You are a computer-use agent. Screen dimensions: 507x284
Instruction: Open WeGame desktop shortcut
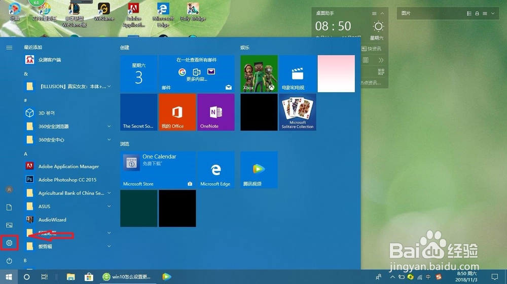104,12
